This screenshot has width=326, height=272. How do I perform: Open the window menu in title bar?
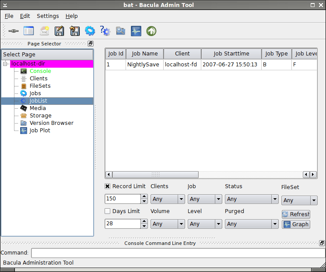click(5, 5)
